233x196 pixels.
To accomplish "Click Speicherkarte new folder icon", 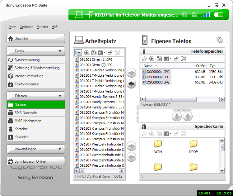I will [x=176, y=134].
